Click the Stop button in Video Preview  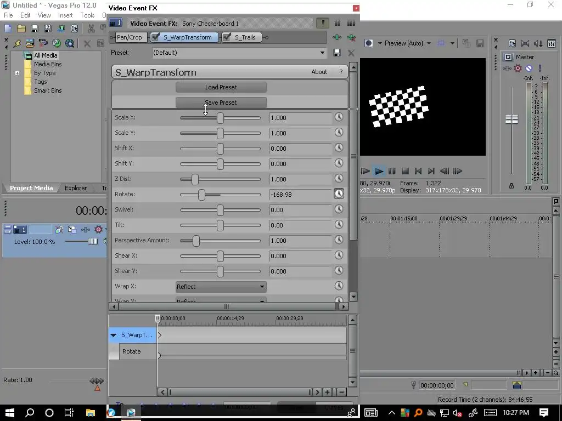pos(405,171)
